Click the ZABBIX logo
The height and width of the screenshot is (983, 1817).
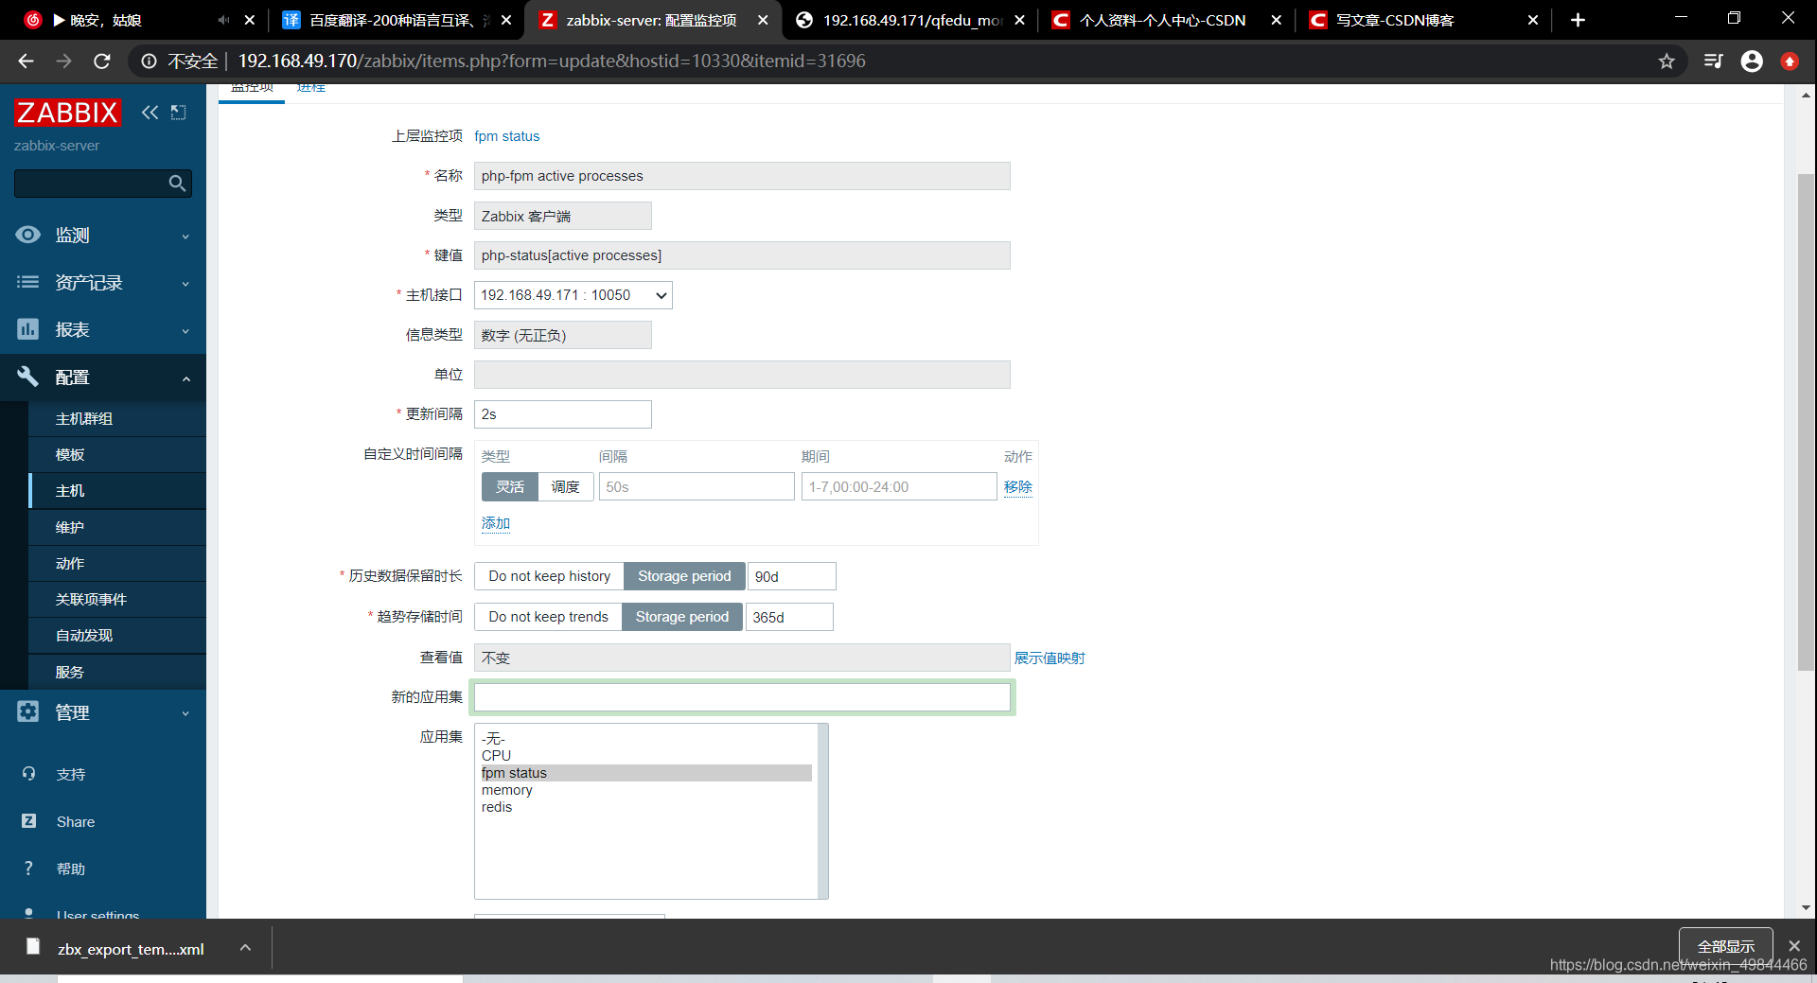[67, 113]
